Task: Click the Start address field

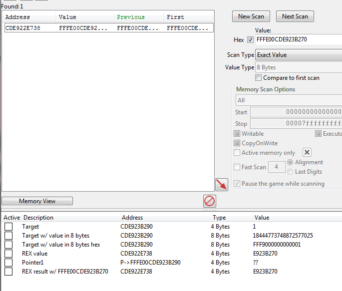Action: tap(296, 112)
